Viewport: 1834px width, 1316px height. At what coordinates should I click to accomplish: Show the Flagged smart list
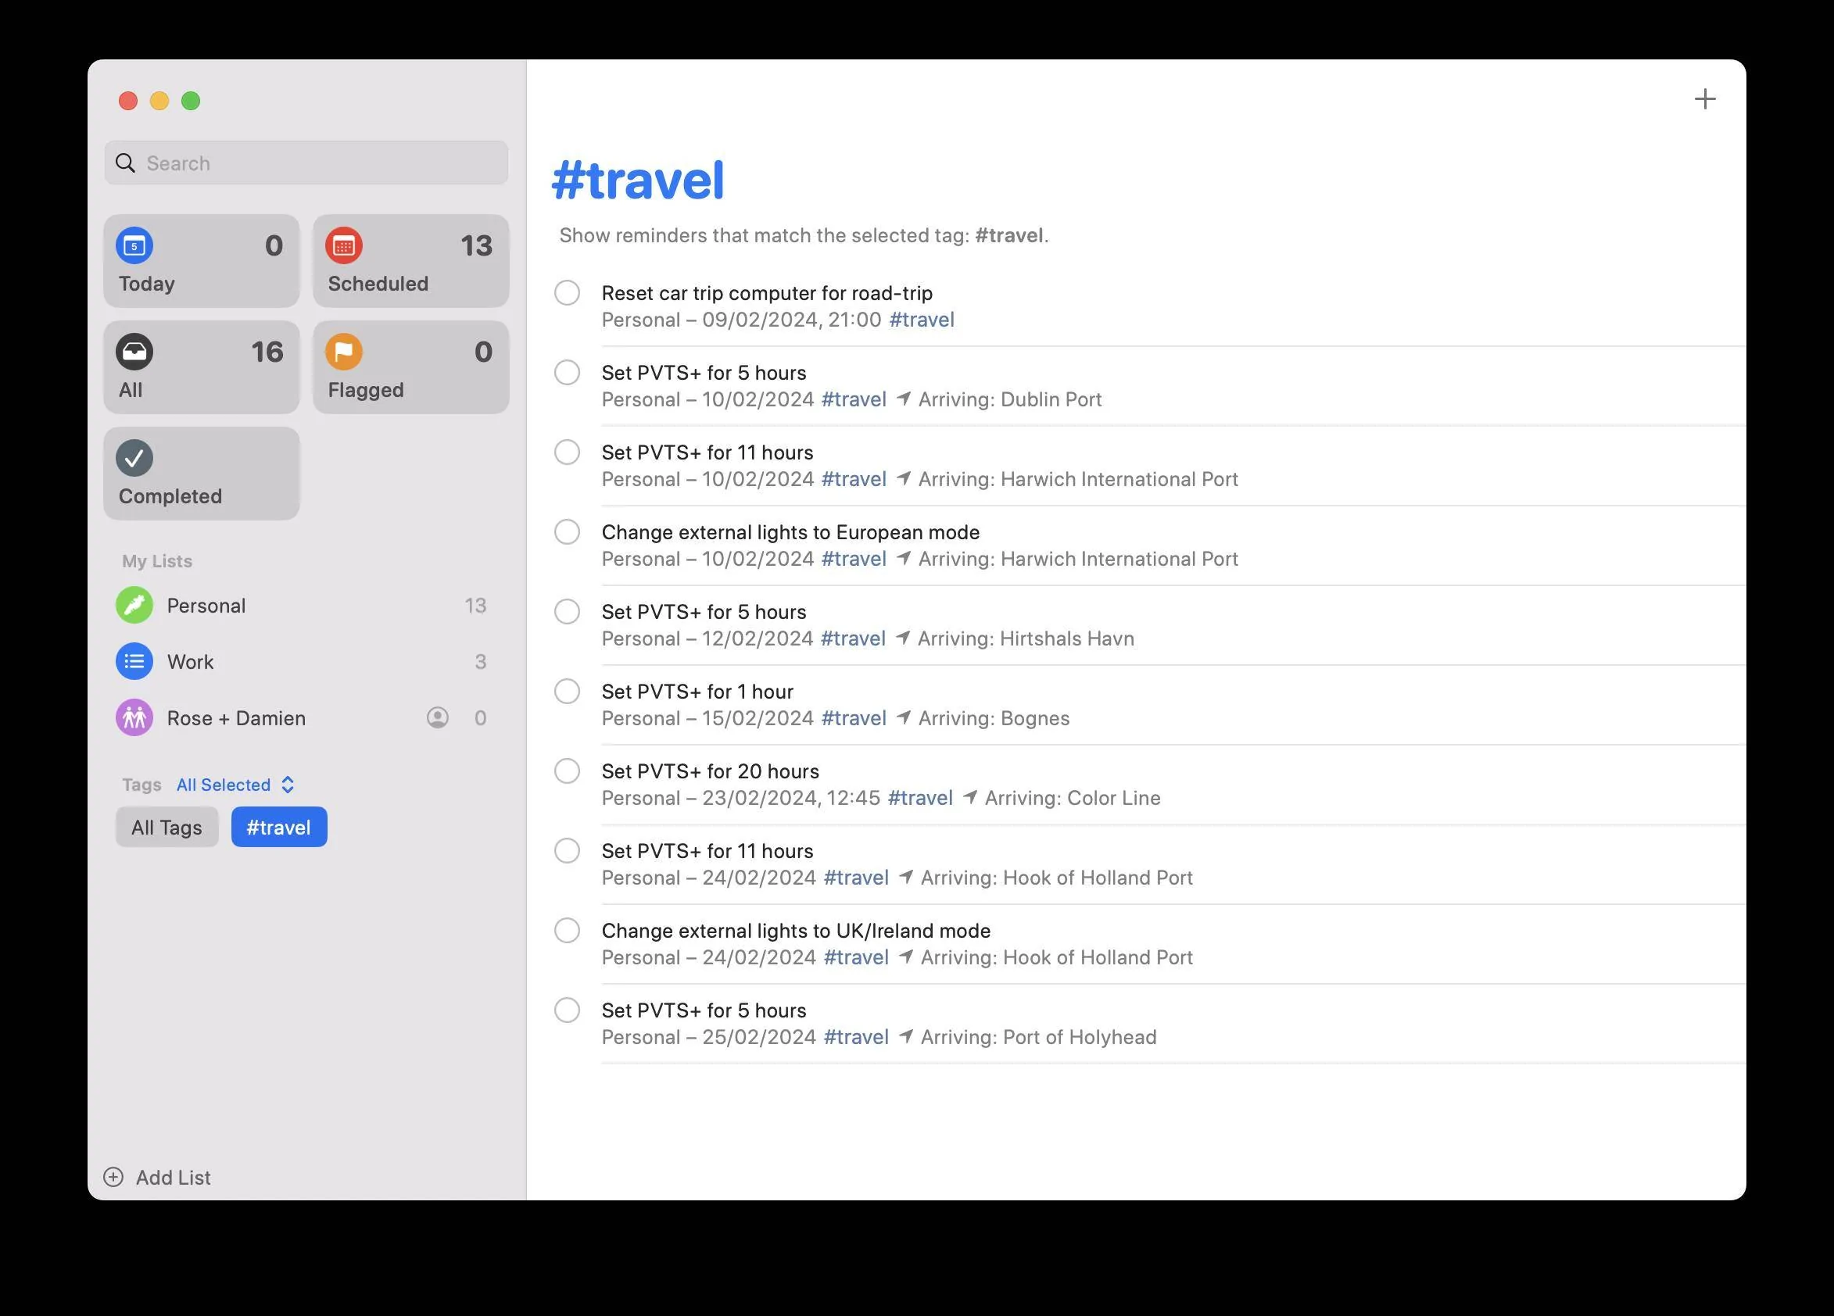coord(410,368)
